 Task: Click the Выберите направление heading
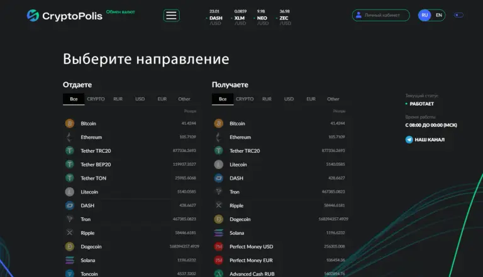click(x=146, y=59)
